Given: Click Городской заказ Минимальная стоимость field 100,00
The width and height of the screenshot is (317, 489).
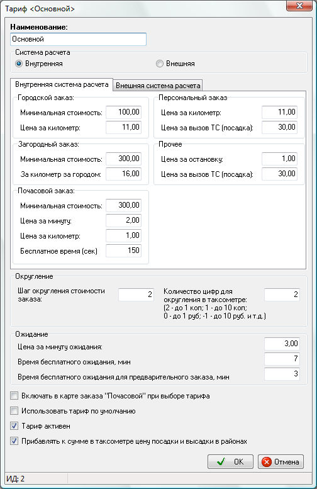Looking at the screenshot, I should click(123, 112).
